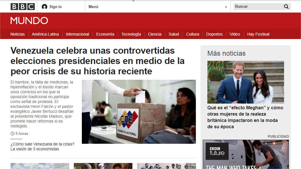Open the ballot box election photo
Image resolution: width=301 pixels, height=169 pixels.
(139, 112)
